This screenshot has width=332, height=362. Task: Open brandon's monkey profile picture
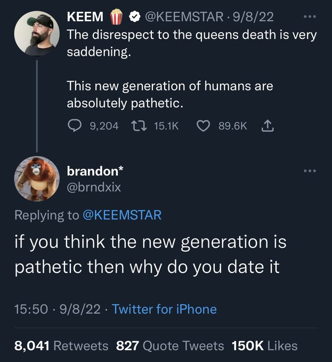pos(36,178)
